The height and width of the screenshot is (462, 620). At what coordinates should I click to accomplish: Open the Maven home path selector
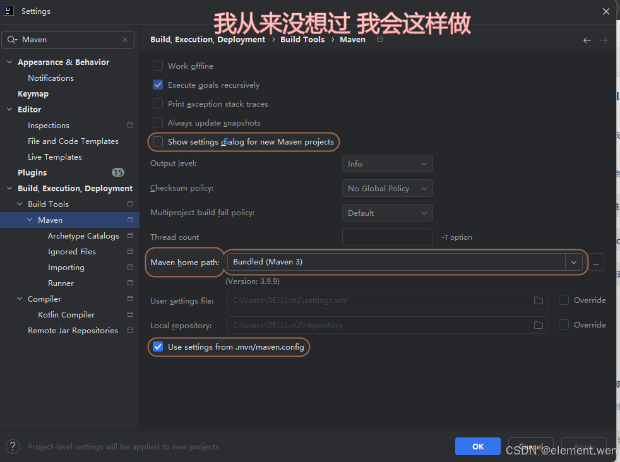pos(573,262)
